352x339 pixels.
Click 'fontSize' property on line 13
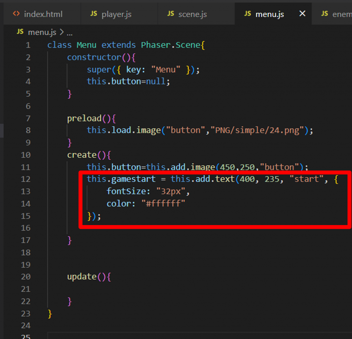click(126, 191)
